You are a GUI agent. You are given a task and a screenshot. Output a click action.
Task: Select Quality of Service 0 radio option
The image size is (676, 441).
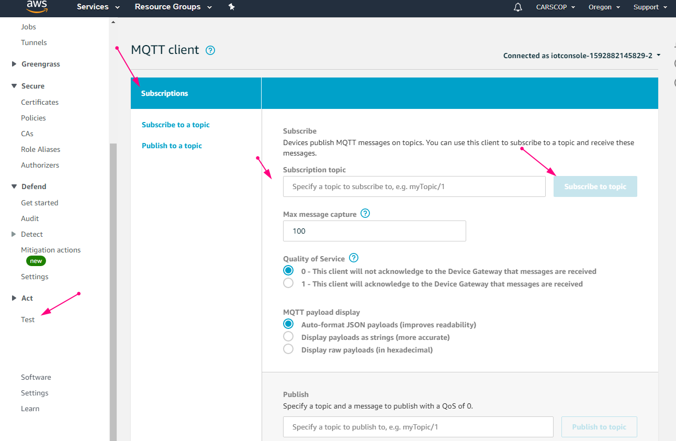pyautogui.click(x=288, y=271)
